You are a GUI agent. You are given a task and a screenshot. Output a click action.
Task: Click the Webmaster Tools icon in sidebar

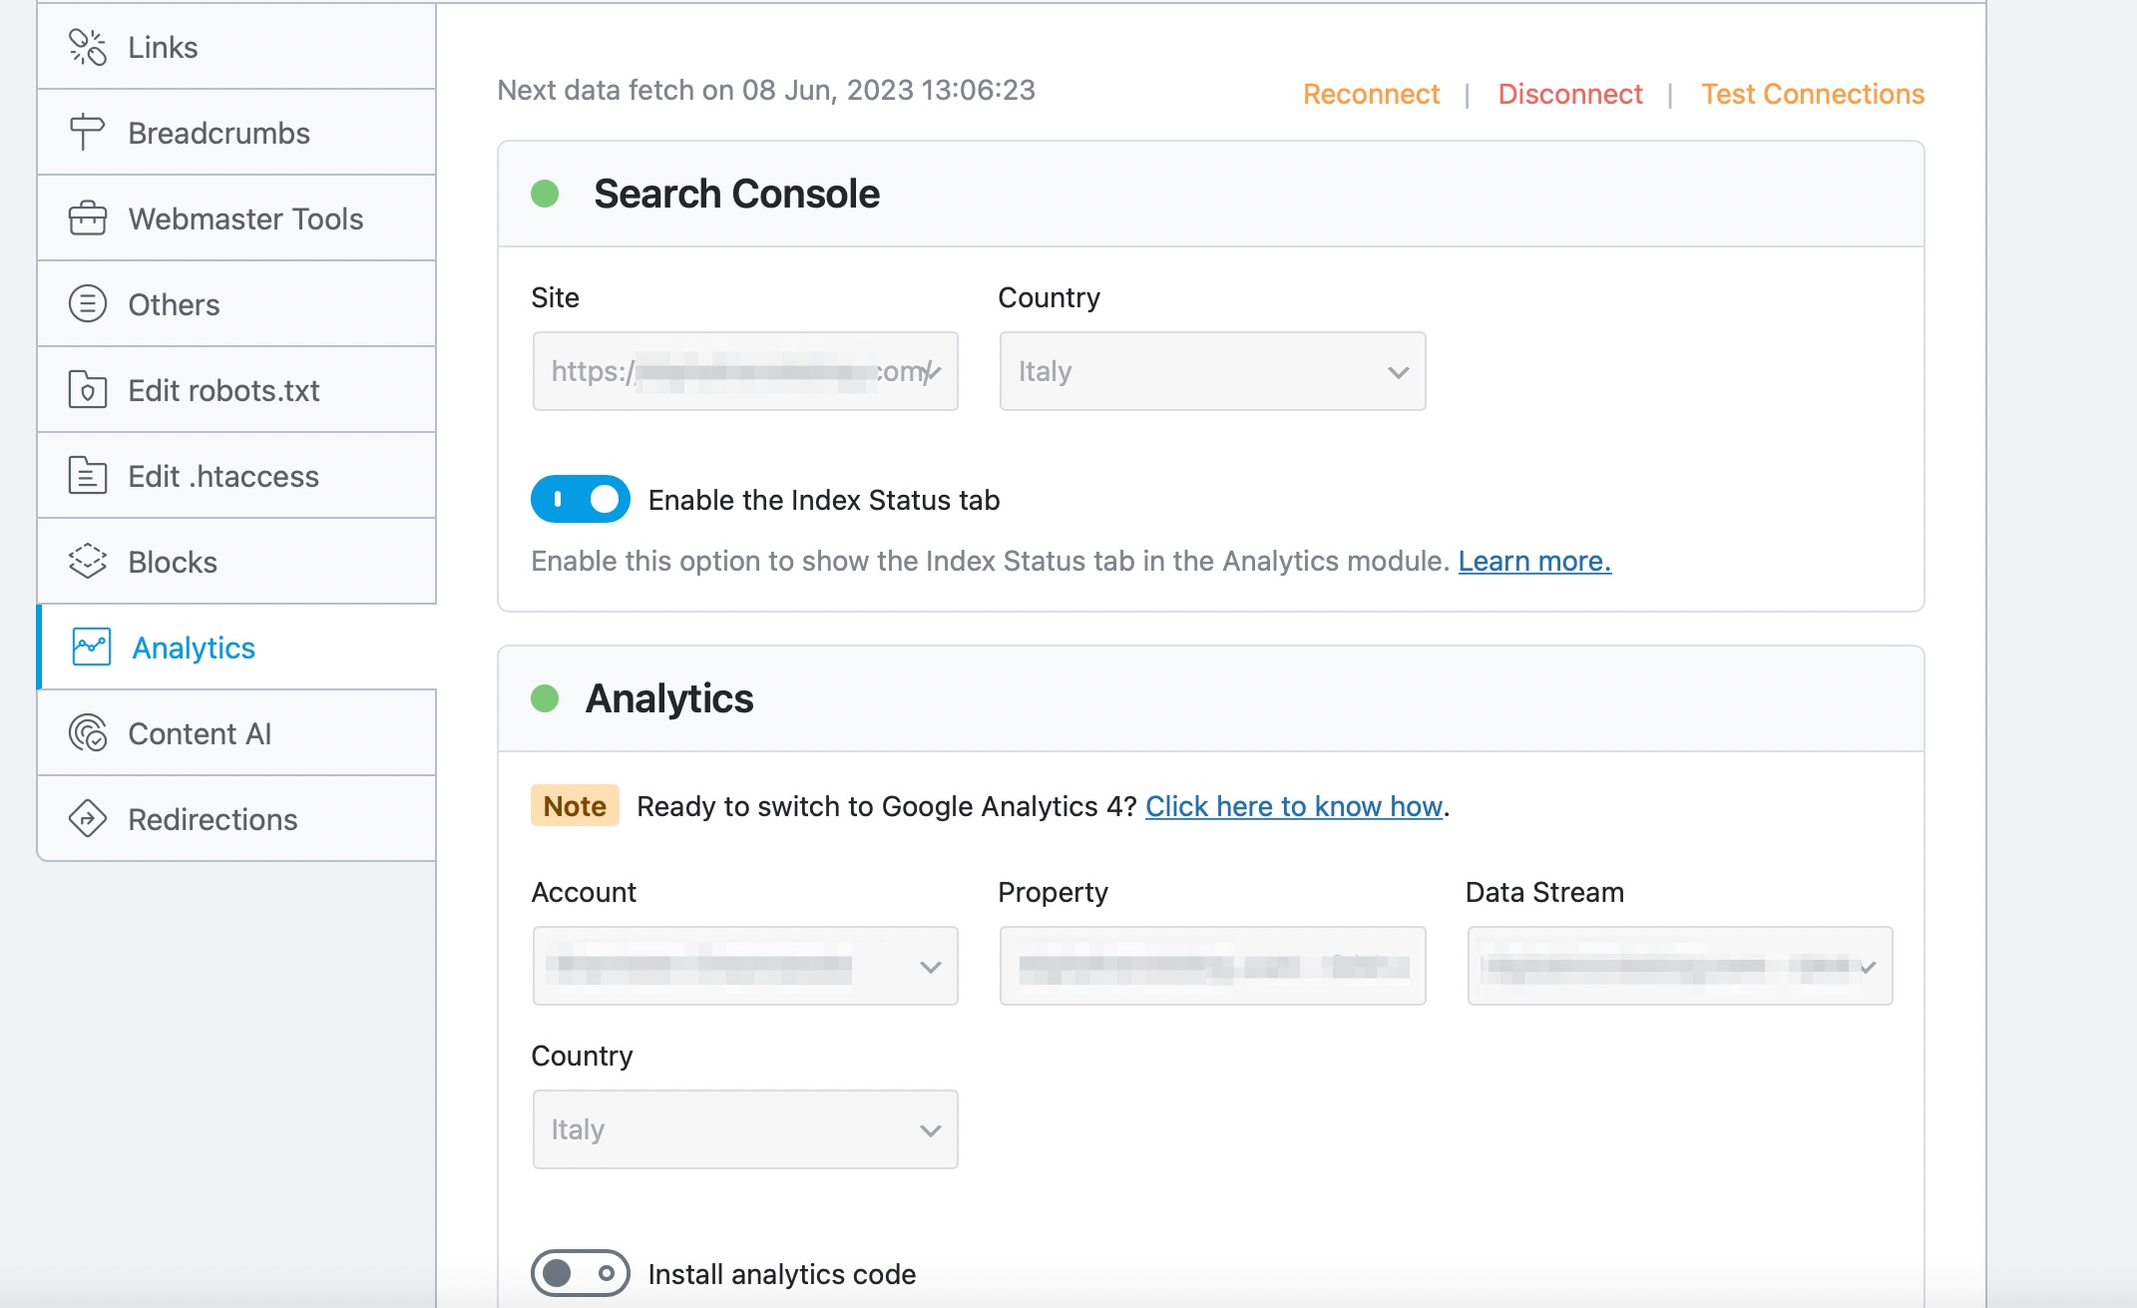click(89, 218)
